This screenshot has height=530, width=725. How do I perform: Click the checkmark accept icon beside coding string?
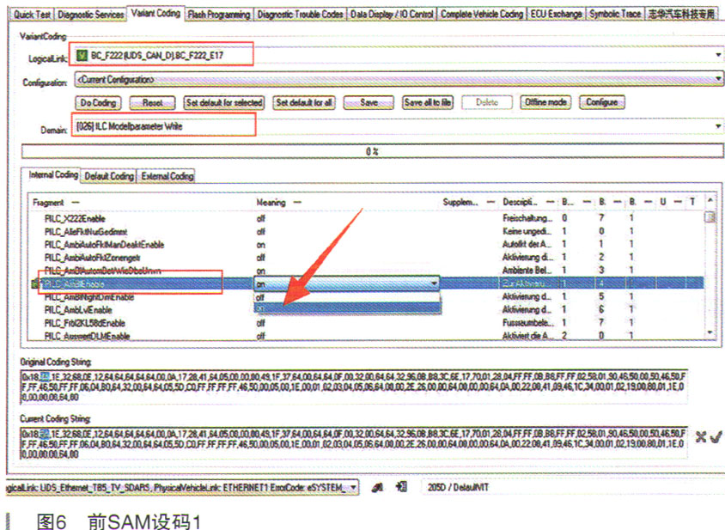click(715, 437)
